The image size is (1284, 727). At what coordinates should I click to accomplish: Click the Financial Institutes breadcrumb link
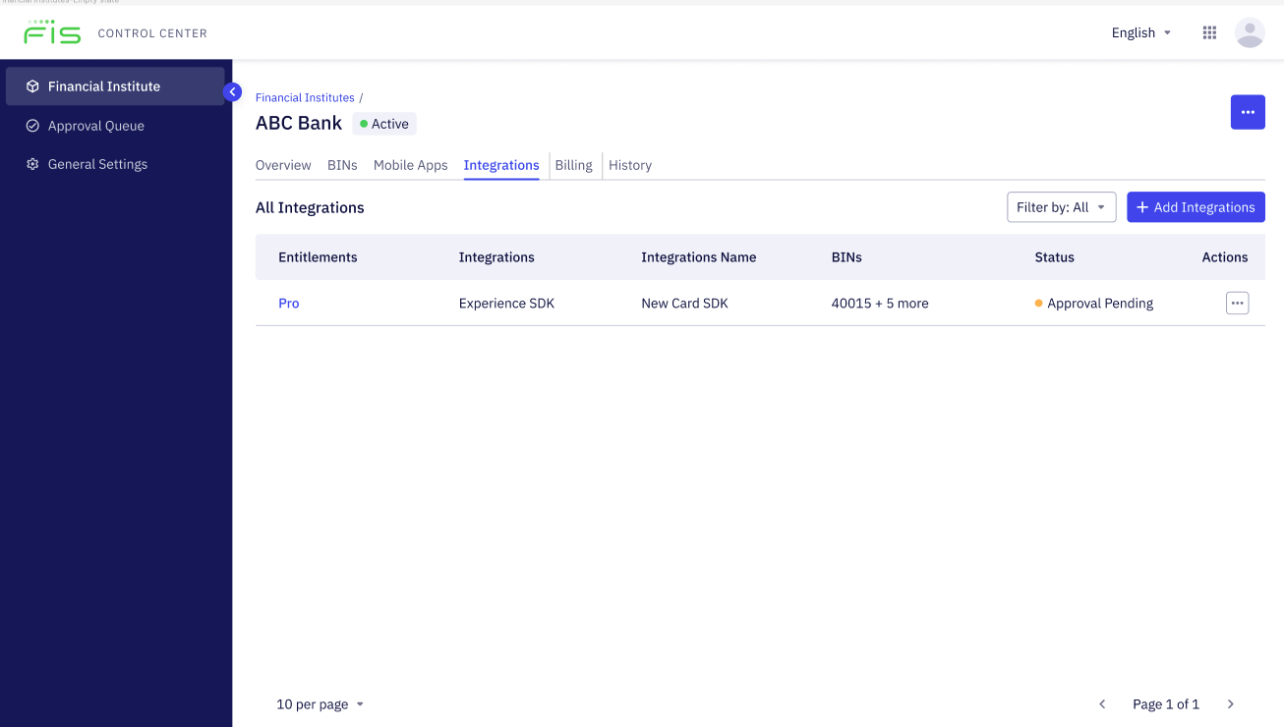[305, 97]
